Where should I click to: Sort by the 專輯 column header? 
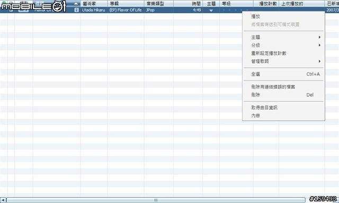tap(126, 4)
